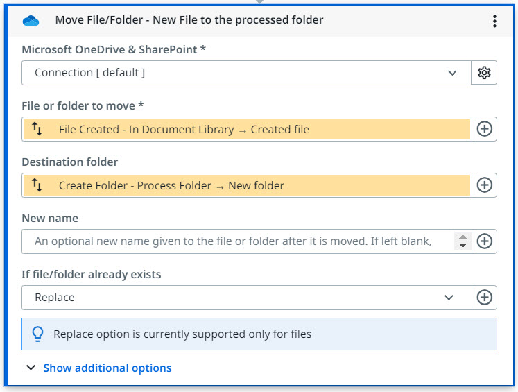Viewport: 518px width, 392px height.
Task: Click the lightbulb hint icon
Action: pyautogui.click(x=38, y=334)
